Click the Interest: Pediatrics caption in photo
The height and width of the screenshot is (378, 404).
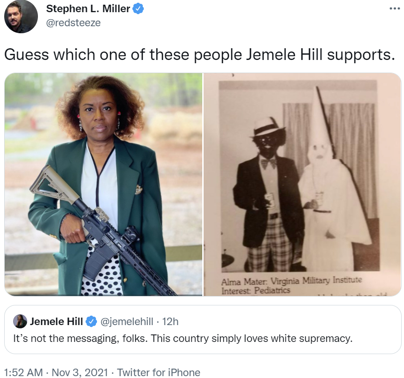pos(256,290)
